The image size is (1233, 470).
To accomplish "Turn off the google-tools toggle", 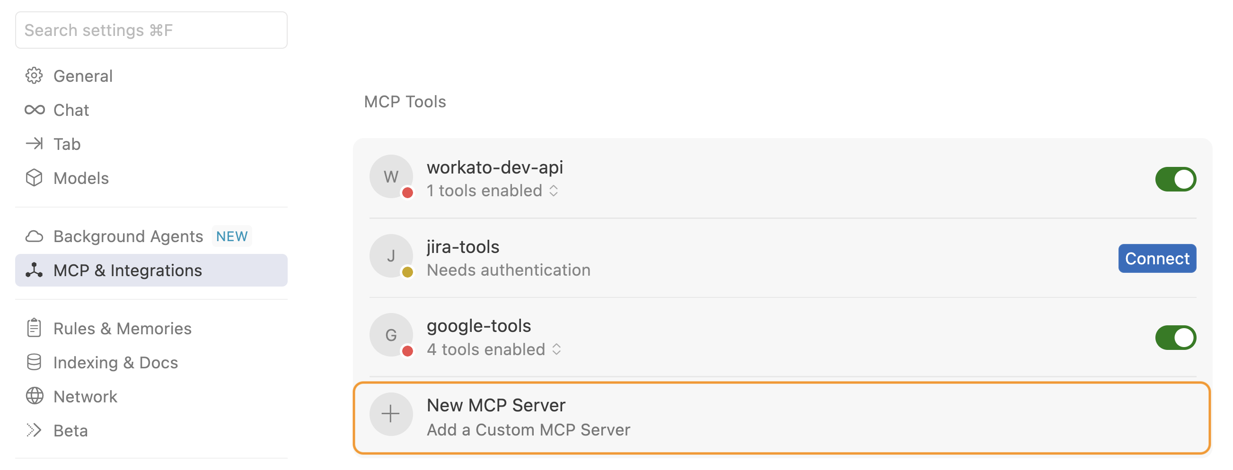I will point(1176,338).
